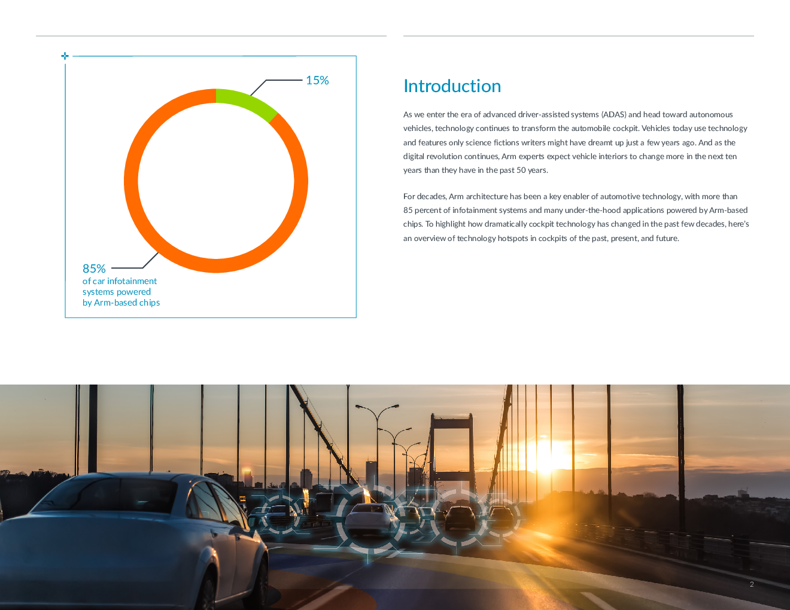This screenshot has width=790, height=610.
Task: Click the "systems powered" caption line
Action: [117, 292]
